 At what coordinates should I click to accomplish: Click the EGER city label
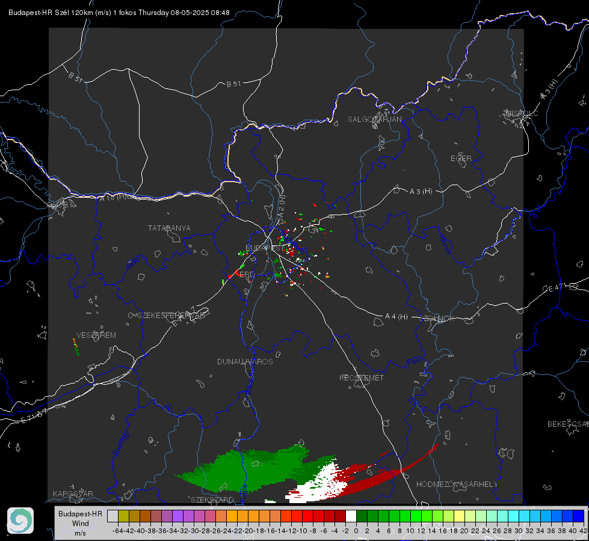[x=461, y=159]
